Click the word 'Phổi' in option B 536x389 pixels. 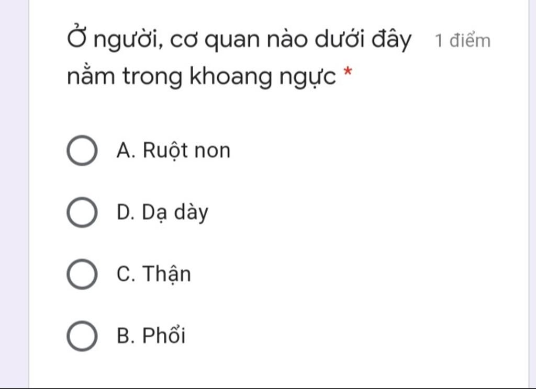coord(164,335)
